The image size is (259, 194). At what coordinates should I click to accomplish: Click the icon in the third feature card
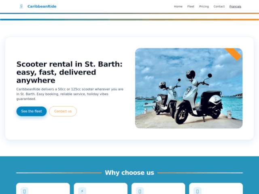[x=140, y=191]
